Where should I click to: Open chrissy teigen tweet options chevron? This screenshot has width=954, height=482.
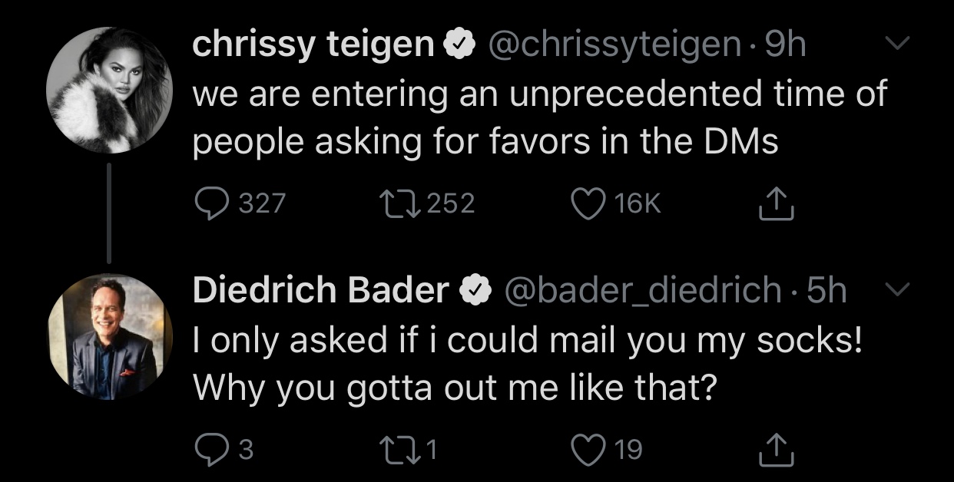(x=896, y=46)
